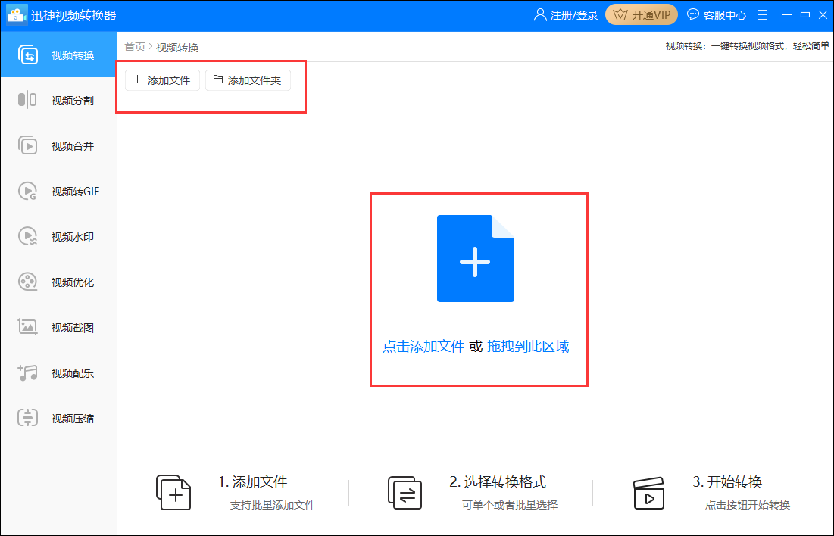Open the hamburger menu in title bar
Viewport: 834px width, 536px height.
763,15
